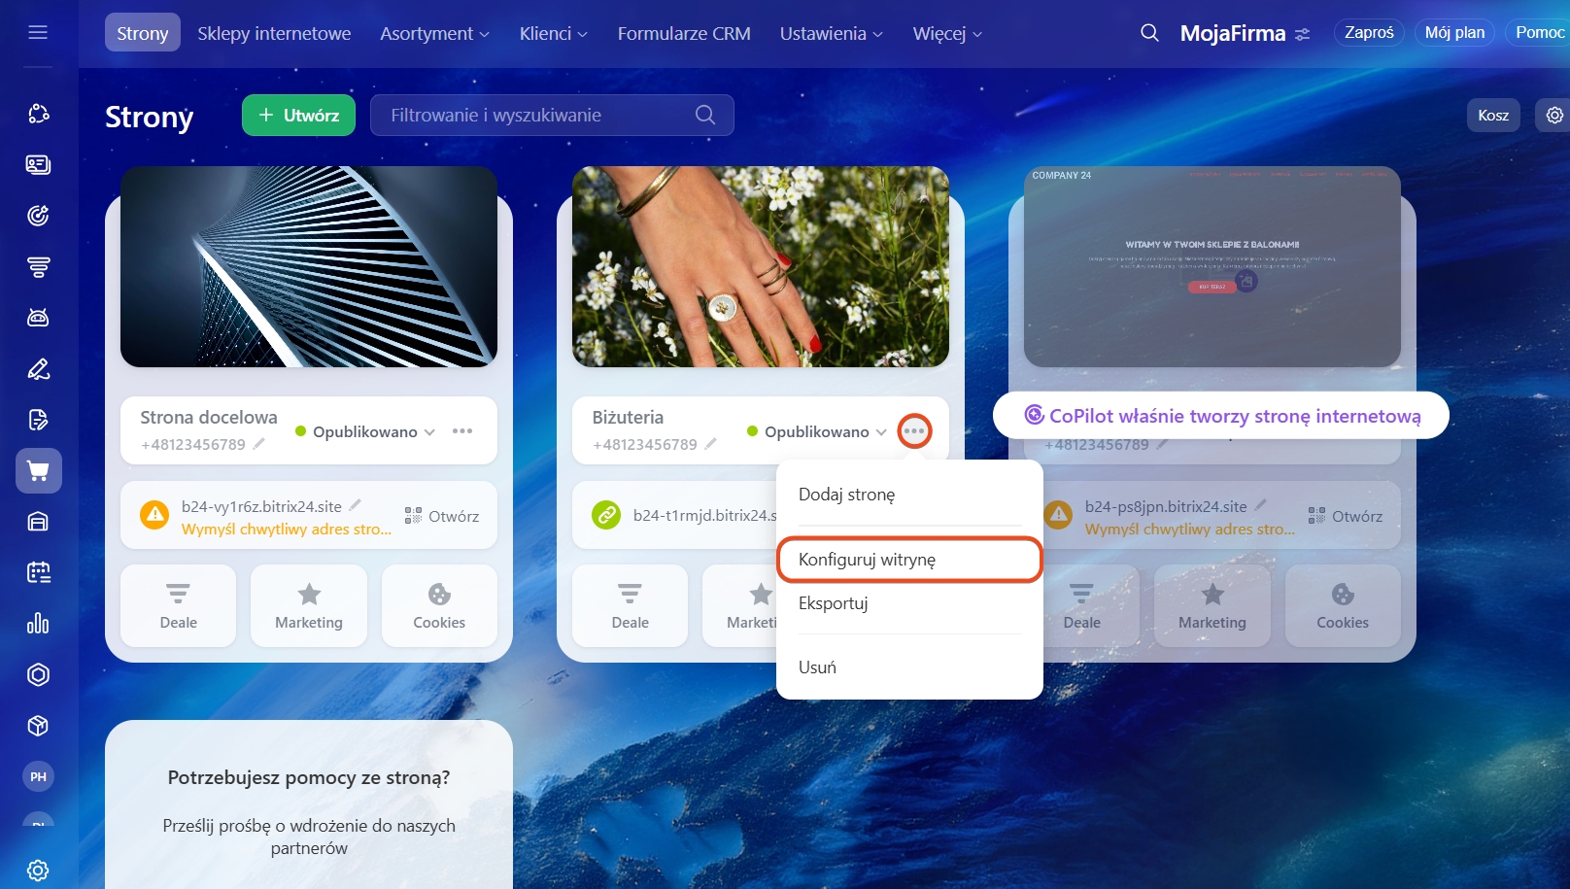
Task: Click Potrzebujesz pomocy ze stroną heading
Action: [x=309, y=777]
